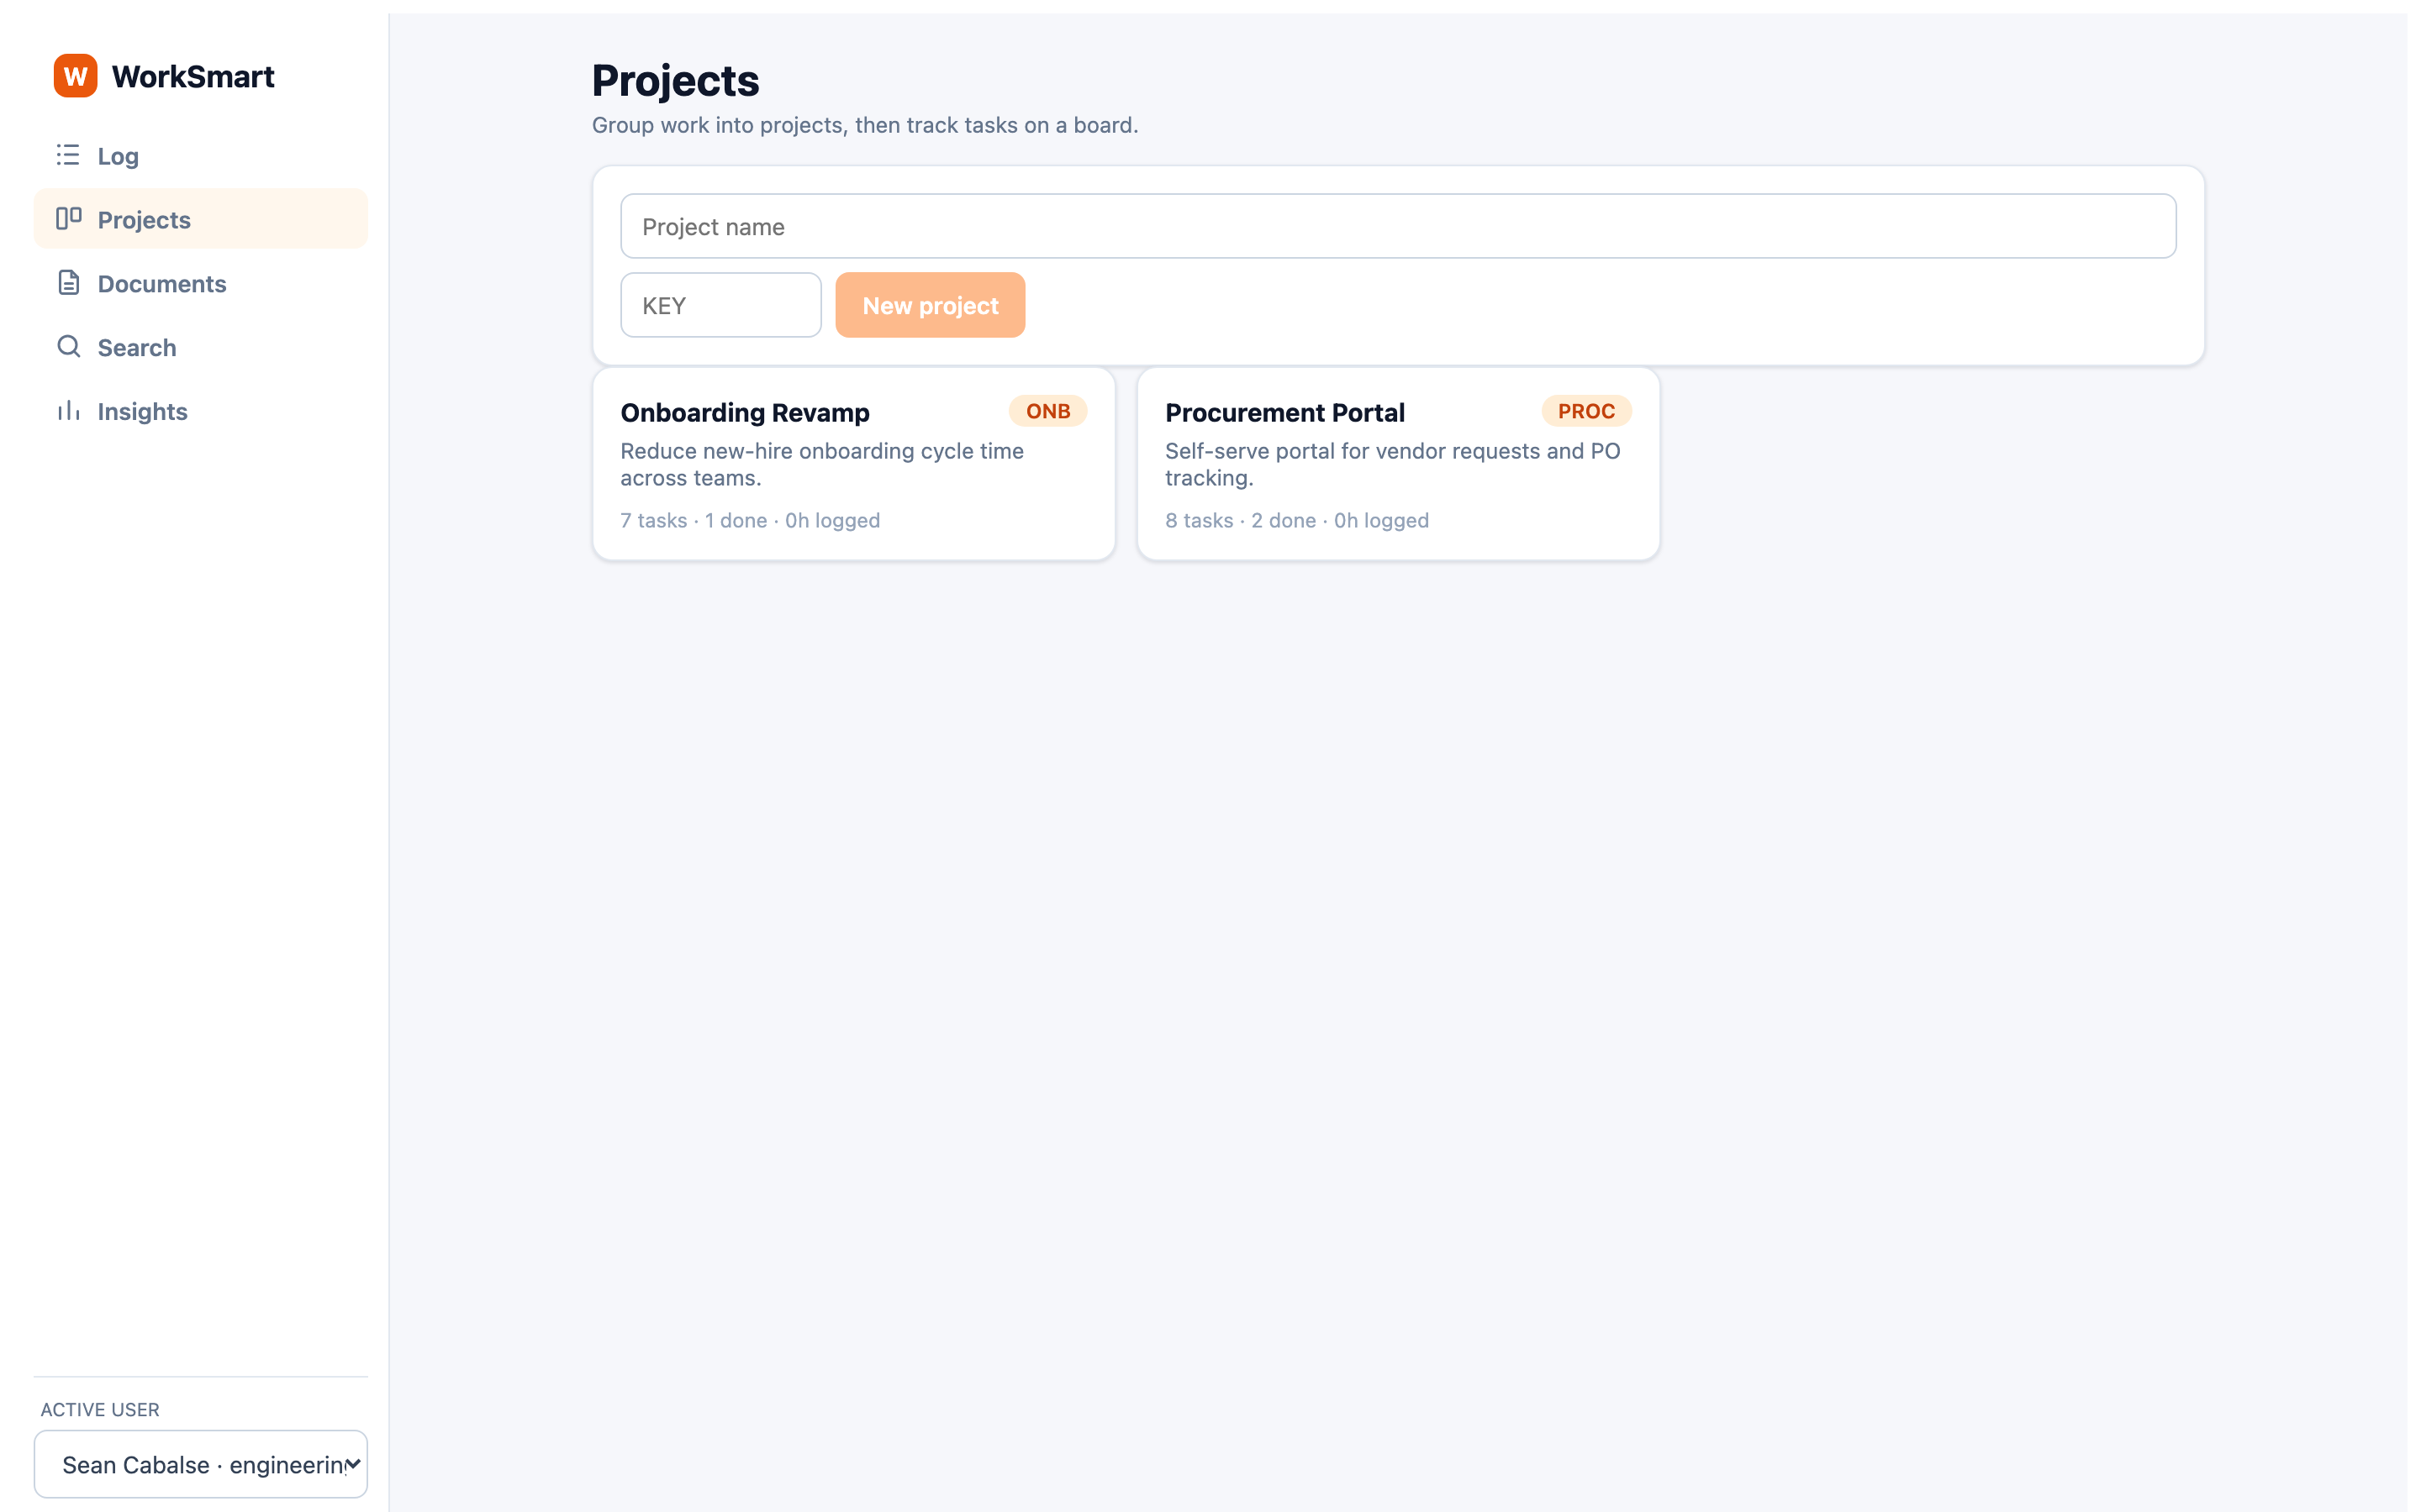2421x1512 pixels.
Task: Click the Projects board icon
Action: (x=68, y=218)
